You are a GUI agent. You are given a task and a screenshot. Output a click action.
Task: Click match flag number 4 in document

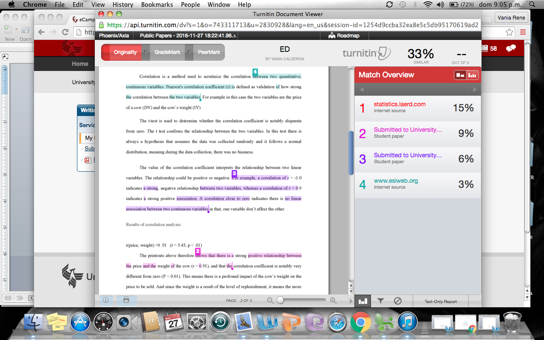point(255,72)
